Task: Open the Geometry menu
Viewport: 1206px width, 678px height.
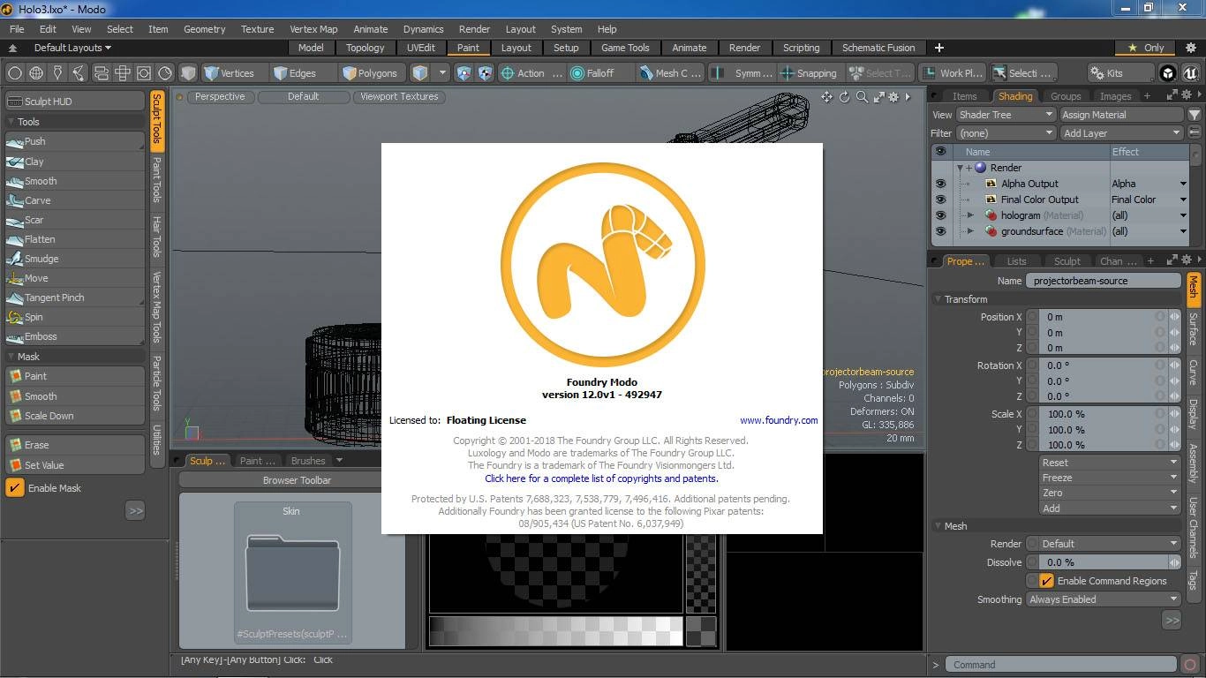Action: 204,29
